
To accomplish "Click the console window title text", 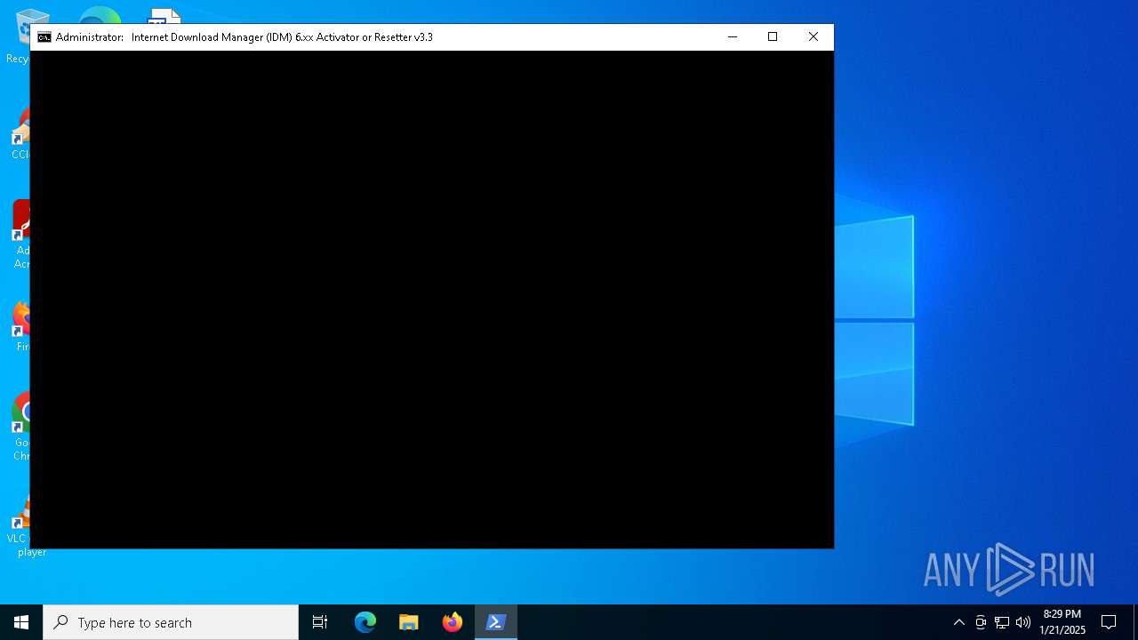I will 244,37.
